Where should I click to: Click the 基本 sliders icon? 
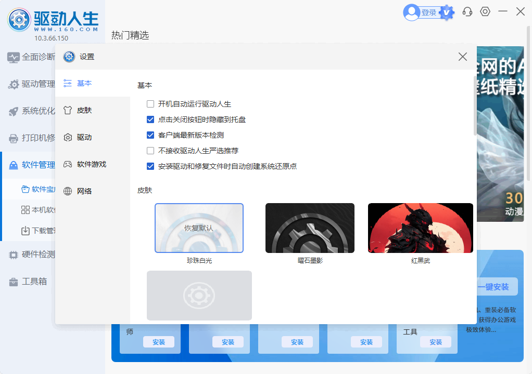(x=68, y=83)
